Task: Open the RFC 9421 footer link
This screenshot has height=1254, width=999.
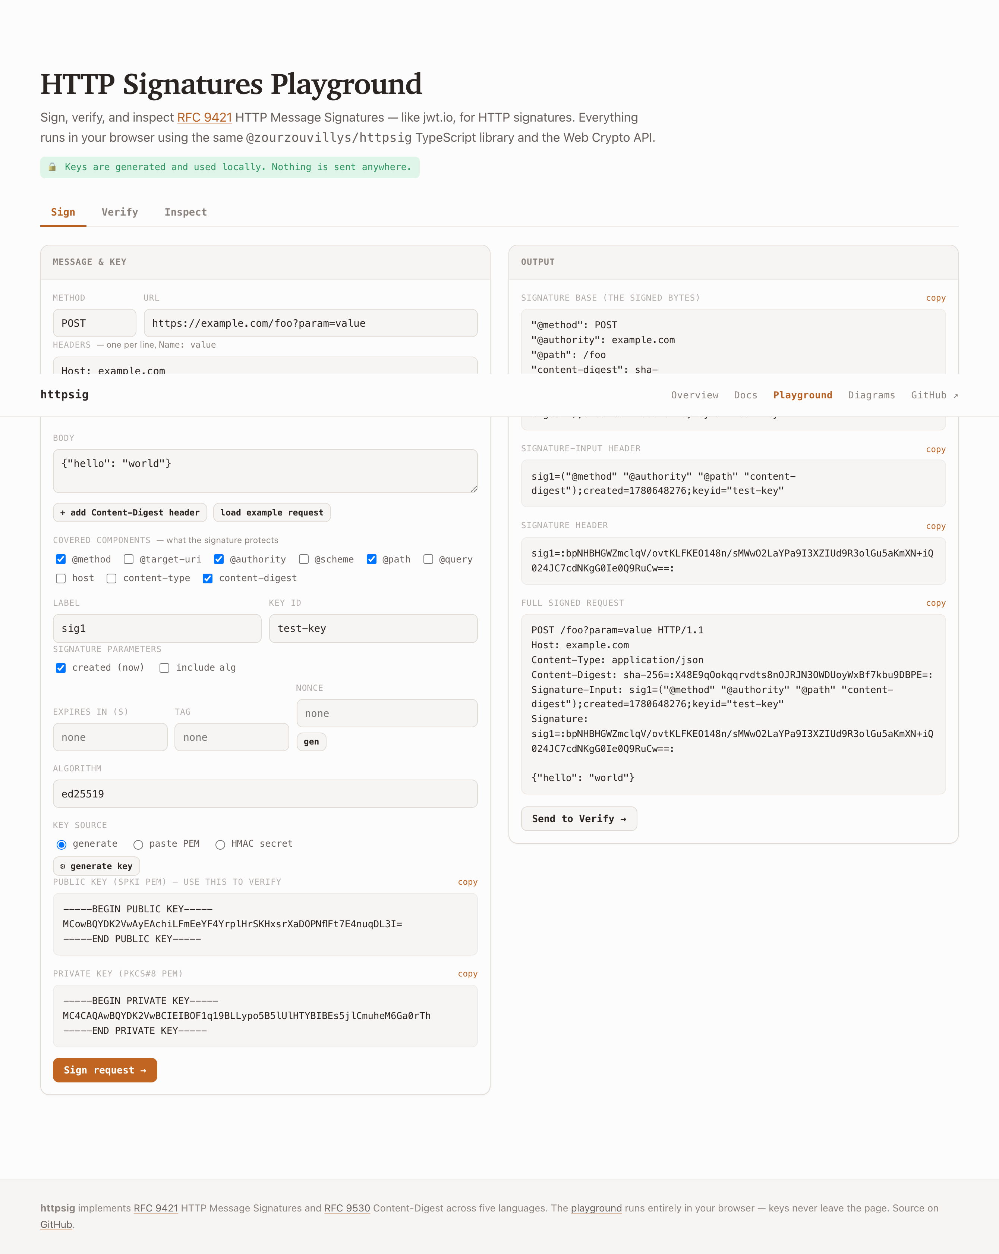Action: 156,1208
